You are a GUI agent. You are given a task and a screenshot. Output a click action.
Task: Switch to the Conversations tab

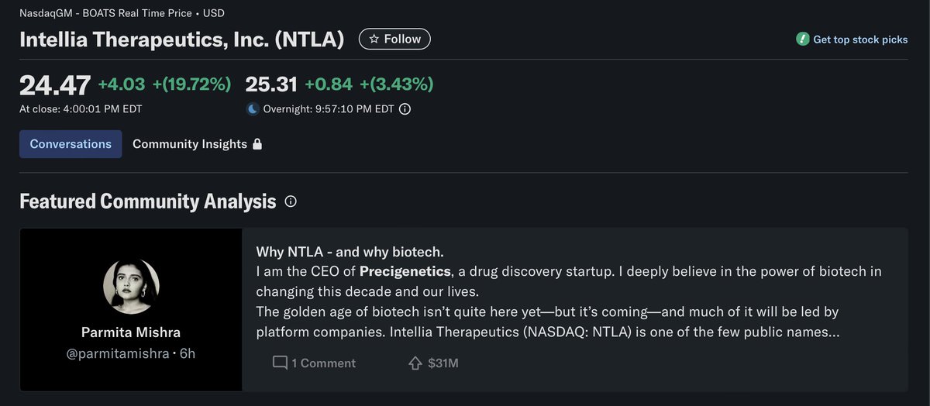click(71, 144)
